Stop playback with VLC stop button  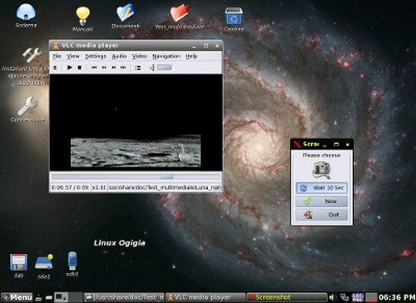(x=80, y=67)
